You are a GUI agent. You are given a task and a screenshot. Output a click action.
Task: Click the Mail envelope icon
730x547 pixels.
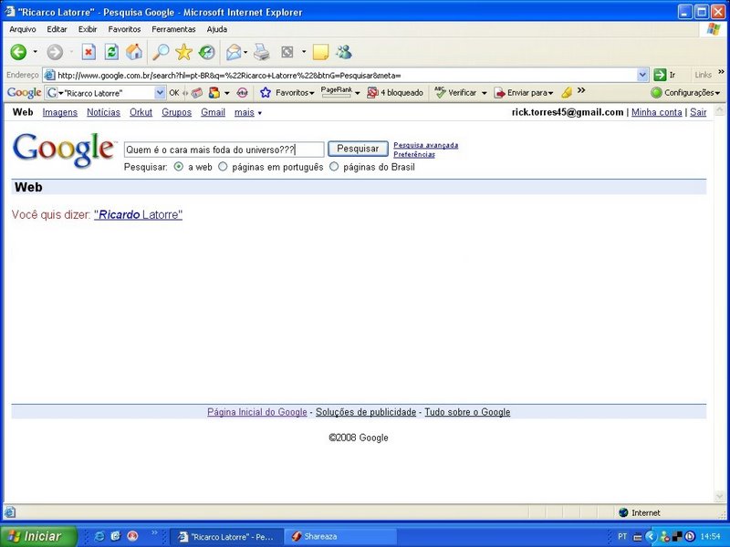point(234,52)
